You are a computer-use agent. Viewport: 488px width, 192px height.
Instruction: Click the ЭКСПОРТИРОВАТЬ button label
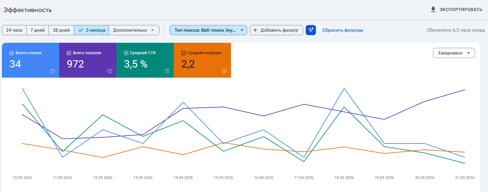[461, 10]
